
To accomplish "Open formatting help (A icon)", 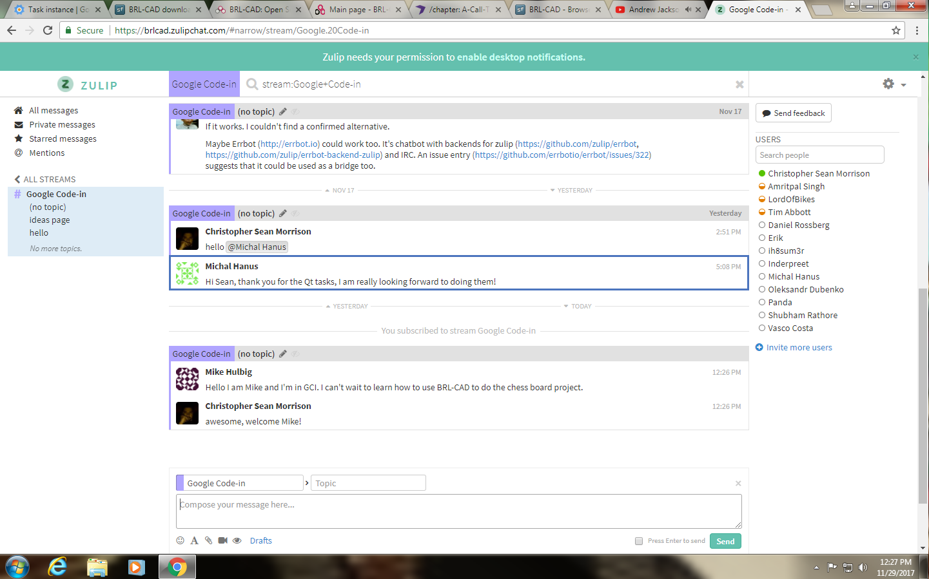I will [194, 540].
